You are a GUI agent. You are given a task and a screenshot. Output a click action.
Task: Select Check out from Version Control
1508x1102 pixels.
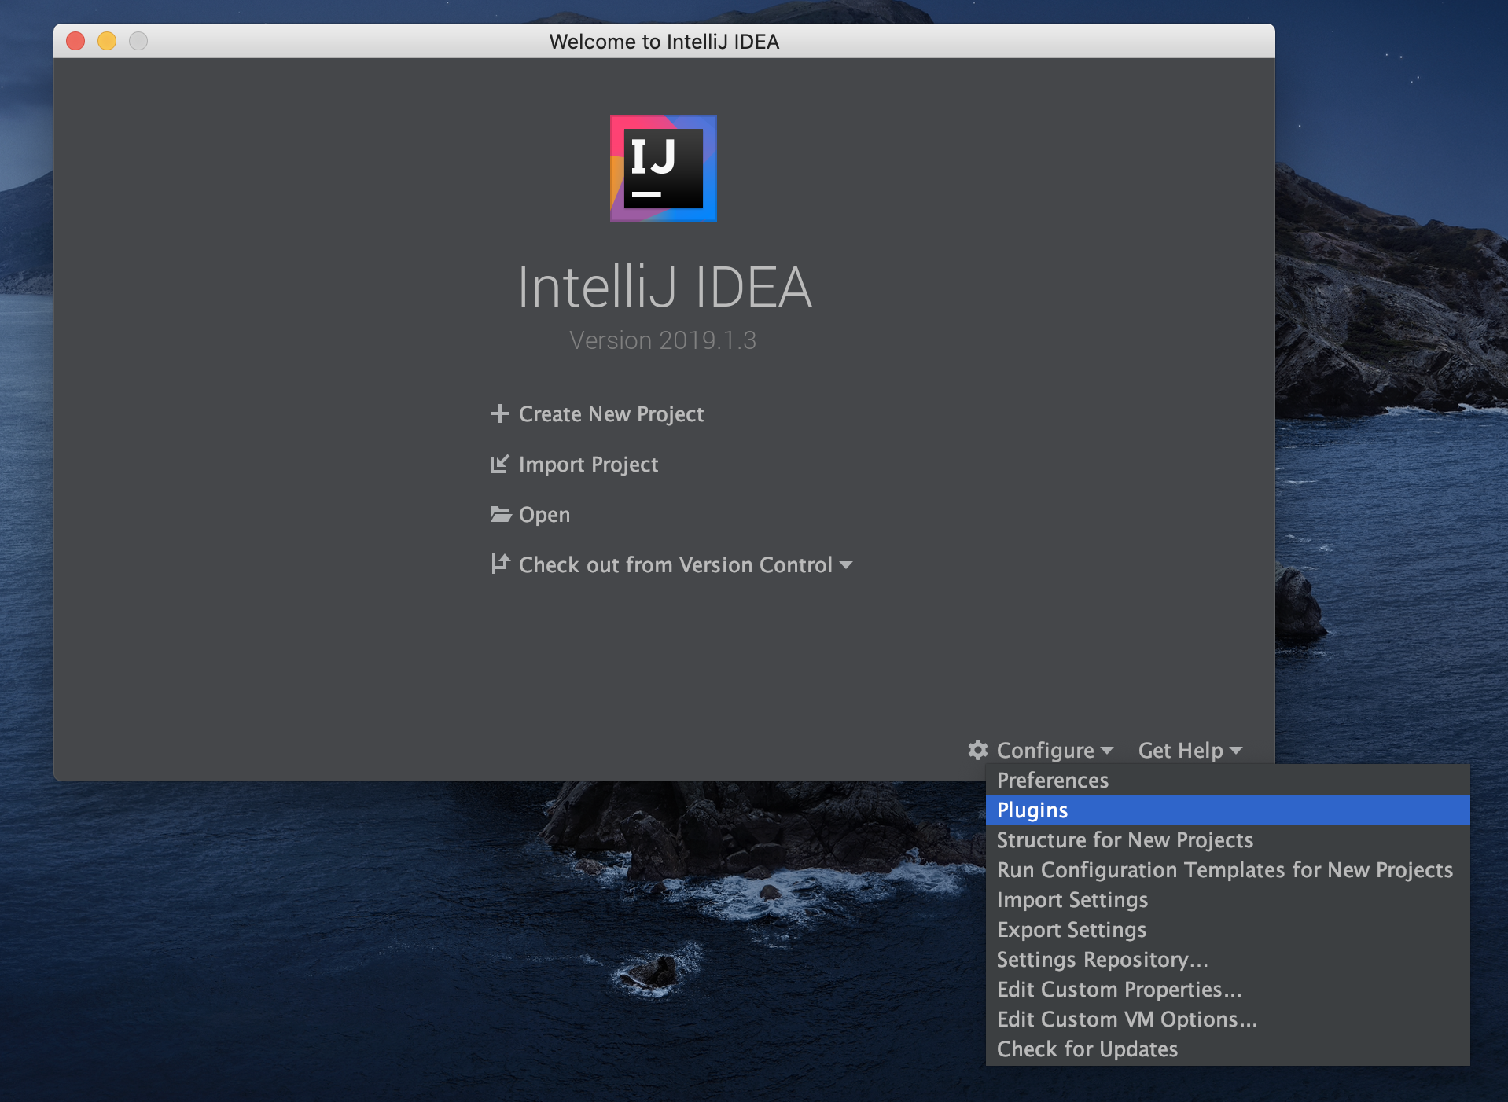tap(675, 565)
